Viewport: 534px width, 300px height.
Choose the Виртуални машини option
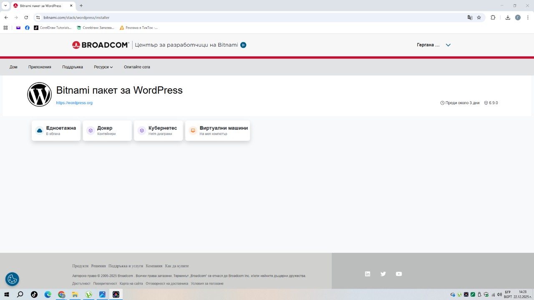217,131
